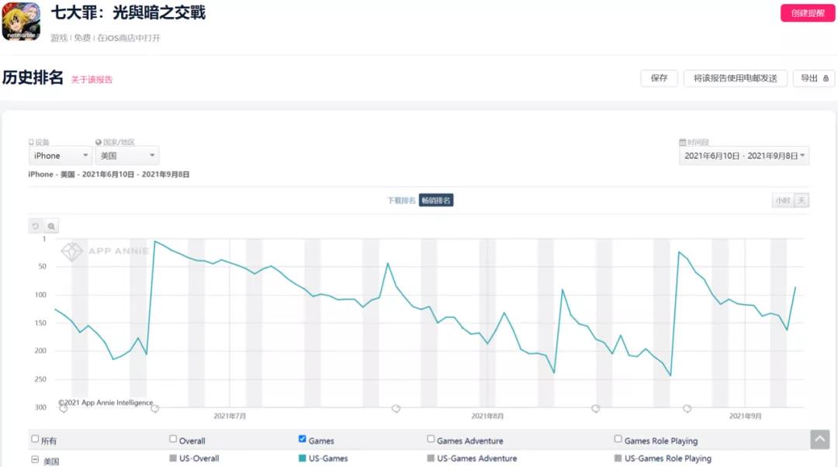Viewport: 838px width, 467px height.
Task: Tick the Games Adventure checkbox
Action: point(431,439)
